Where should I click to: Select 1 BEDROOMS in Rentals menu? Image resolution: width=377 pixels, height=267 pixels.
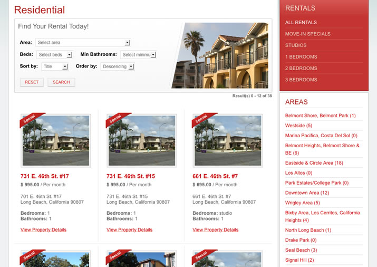coord(301,57)
